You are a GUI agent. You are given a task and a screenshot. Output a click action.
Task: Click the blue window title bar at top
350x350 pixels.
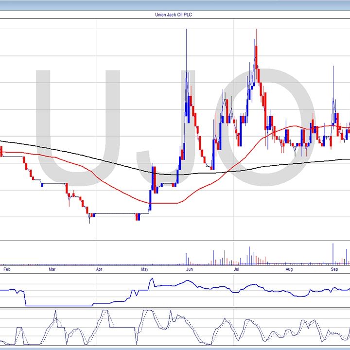[175, 5]
